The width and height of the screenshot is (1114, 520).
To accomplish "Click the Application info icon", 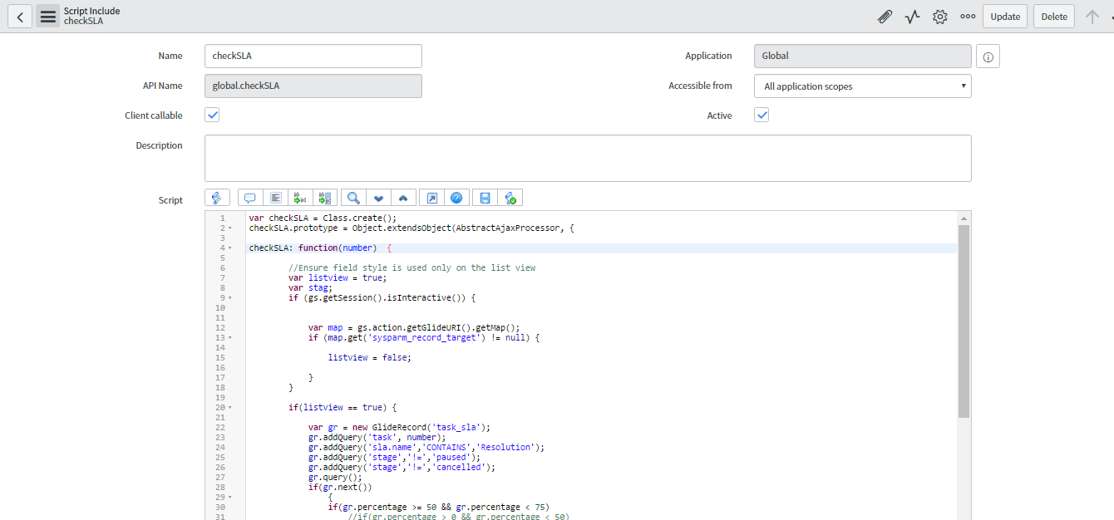I will (x=988, y=56).
